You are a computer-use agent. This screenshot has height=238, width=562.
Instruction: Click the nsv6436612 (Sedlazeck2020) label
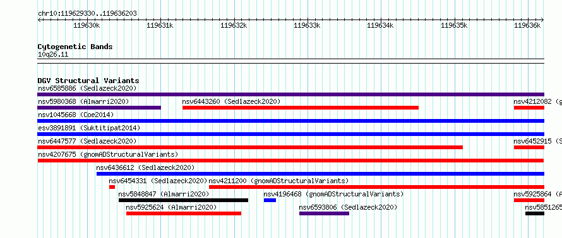pyautogui.click(x=145, y=167)
